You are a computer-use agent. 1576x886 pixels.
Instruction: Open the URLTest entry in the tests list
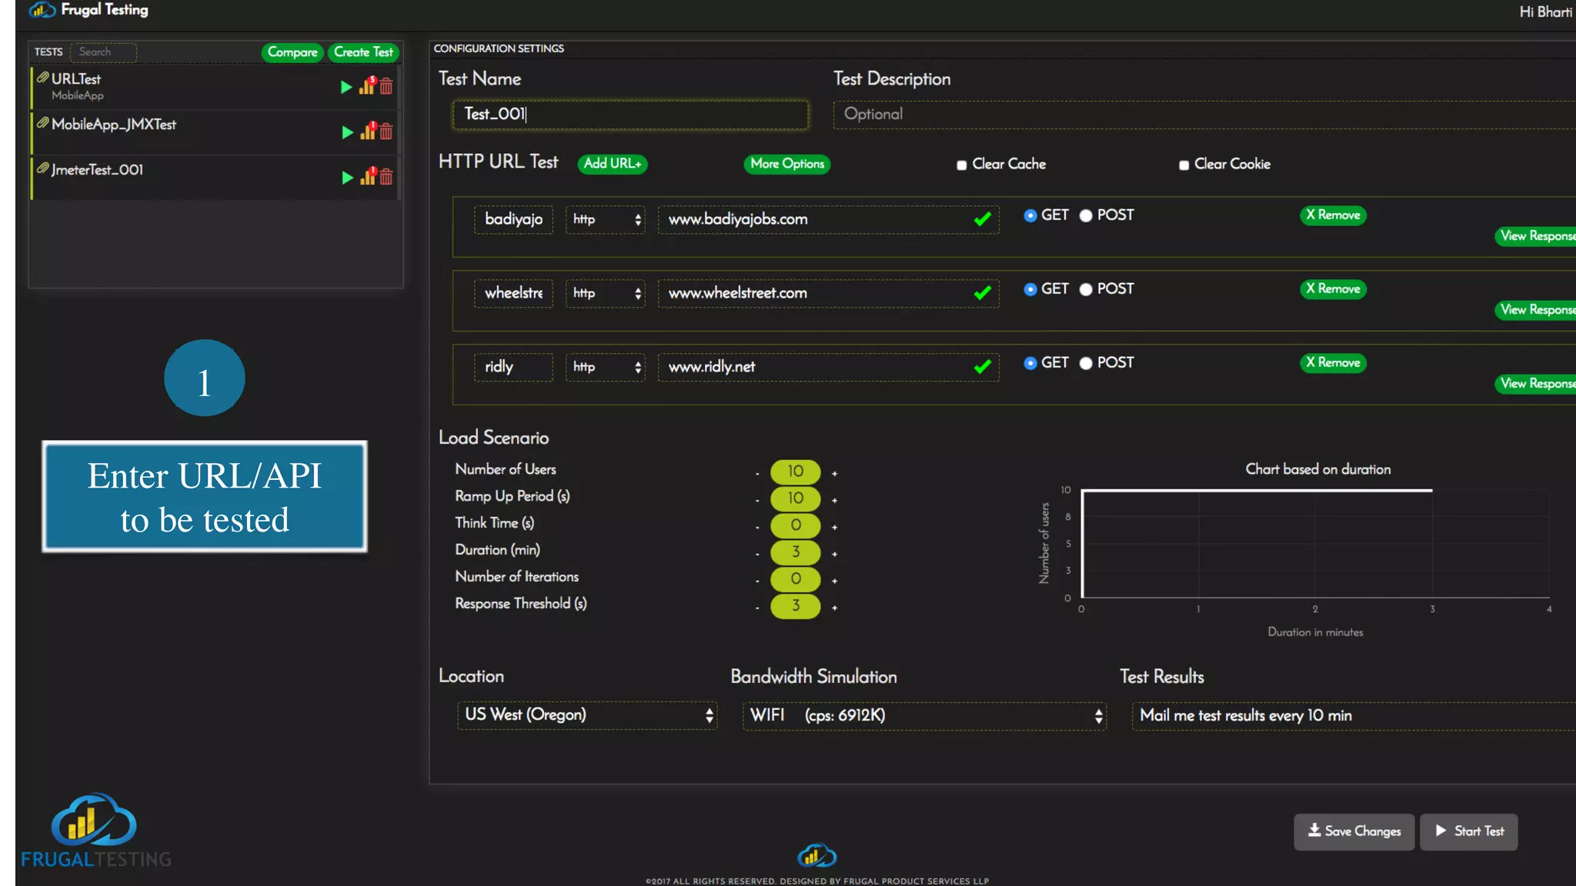tap(76, 78)
